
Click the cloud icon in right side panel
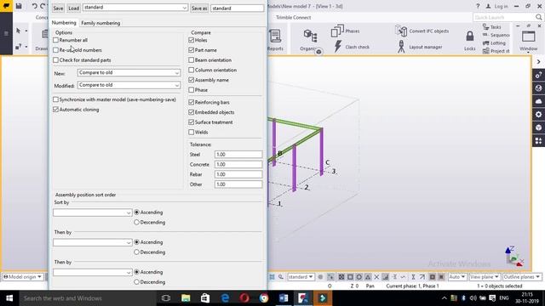pos(538,101)
